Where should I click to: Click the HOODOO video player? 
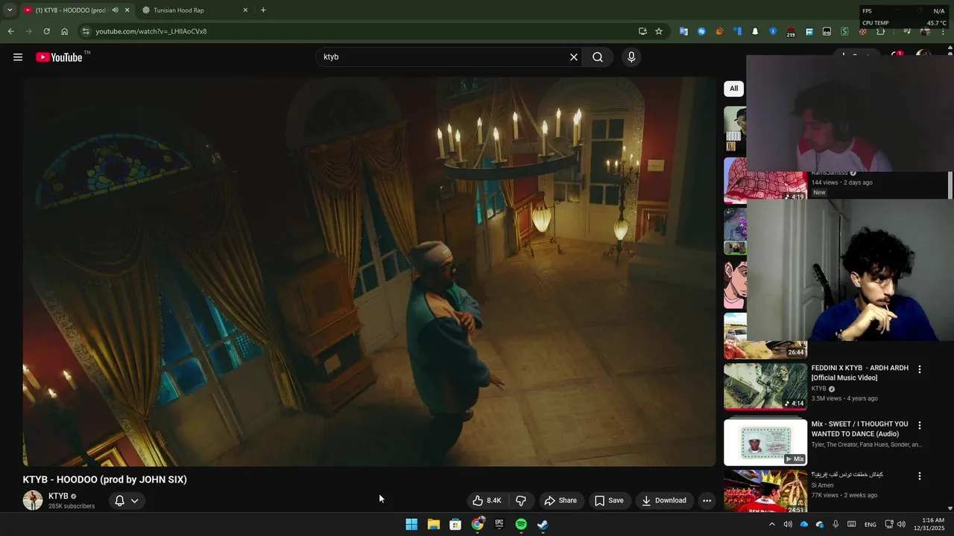pos(369,272)
